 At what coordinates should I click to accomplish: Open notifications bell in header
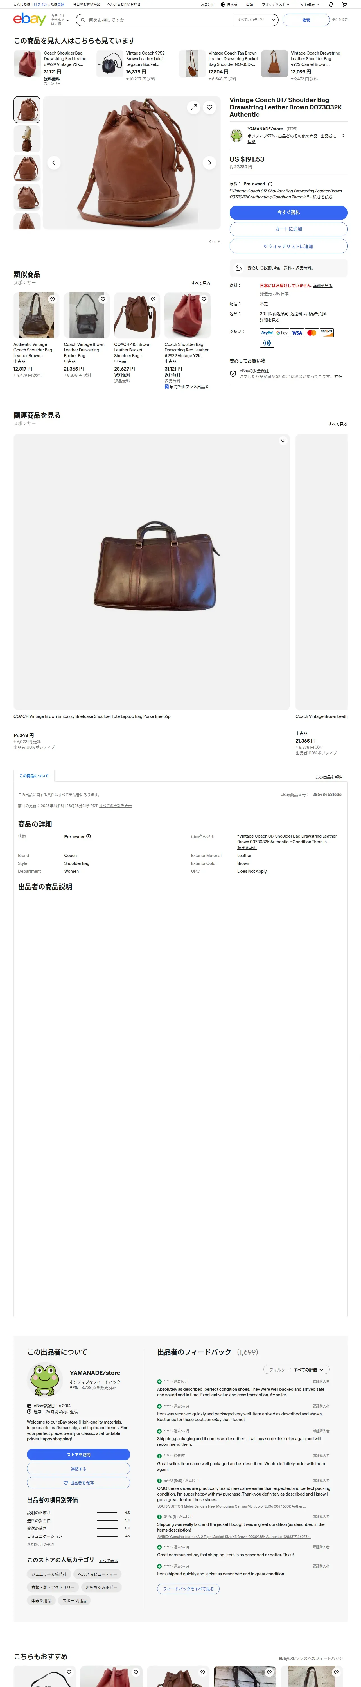tap(331, 4)
